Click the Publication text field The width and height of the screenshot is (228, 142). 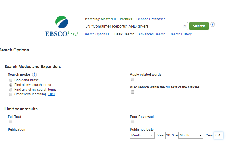(63, 135)
